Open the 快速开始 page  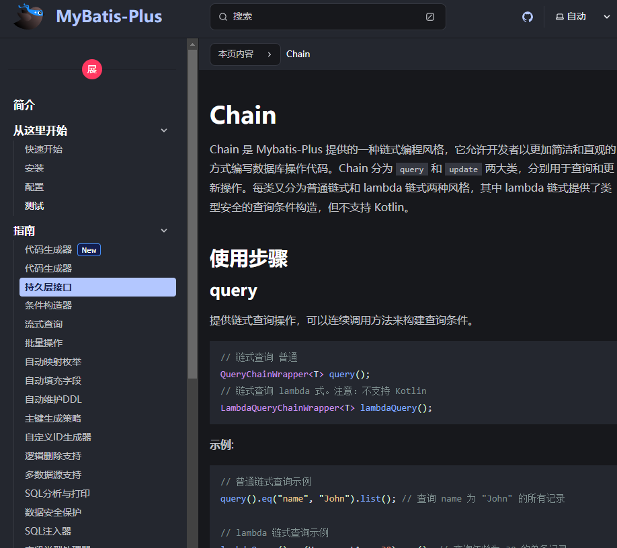point(42,149)
